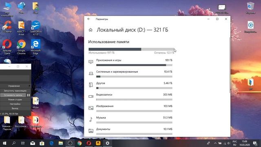The height and width of the screenshot is (147, 261).
Task: Open the yellow R launcher on taskbar
Action: [x=98, y=143]
